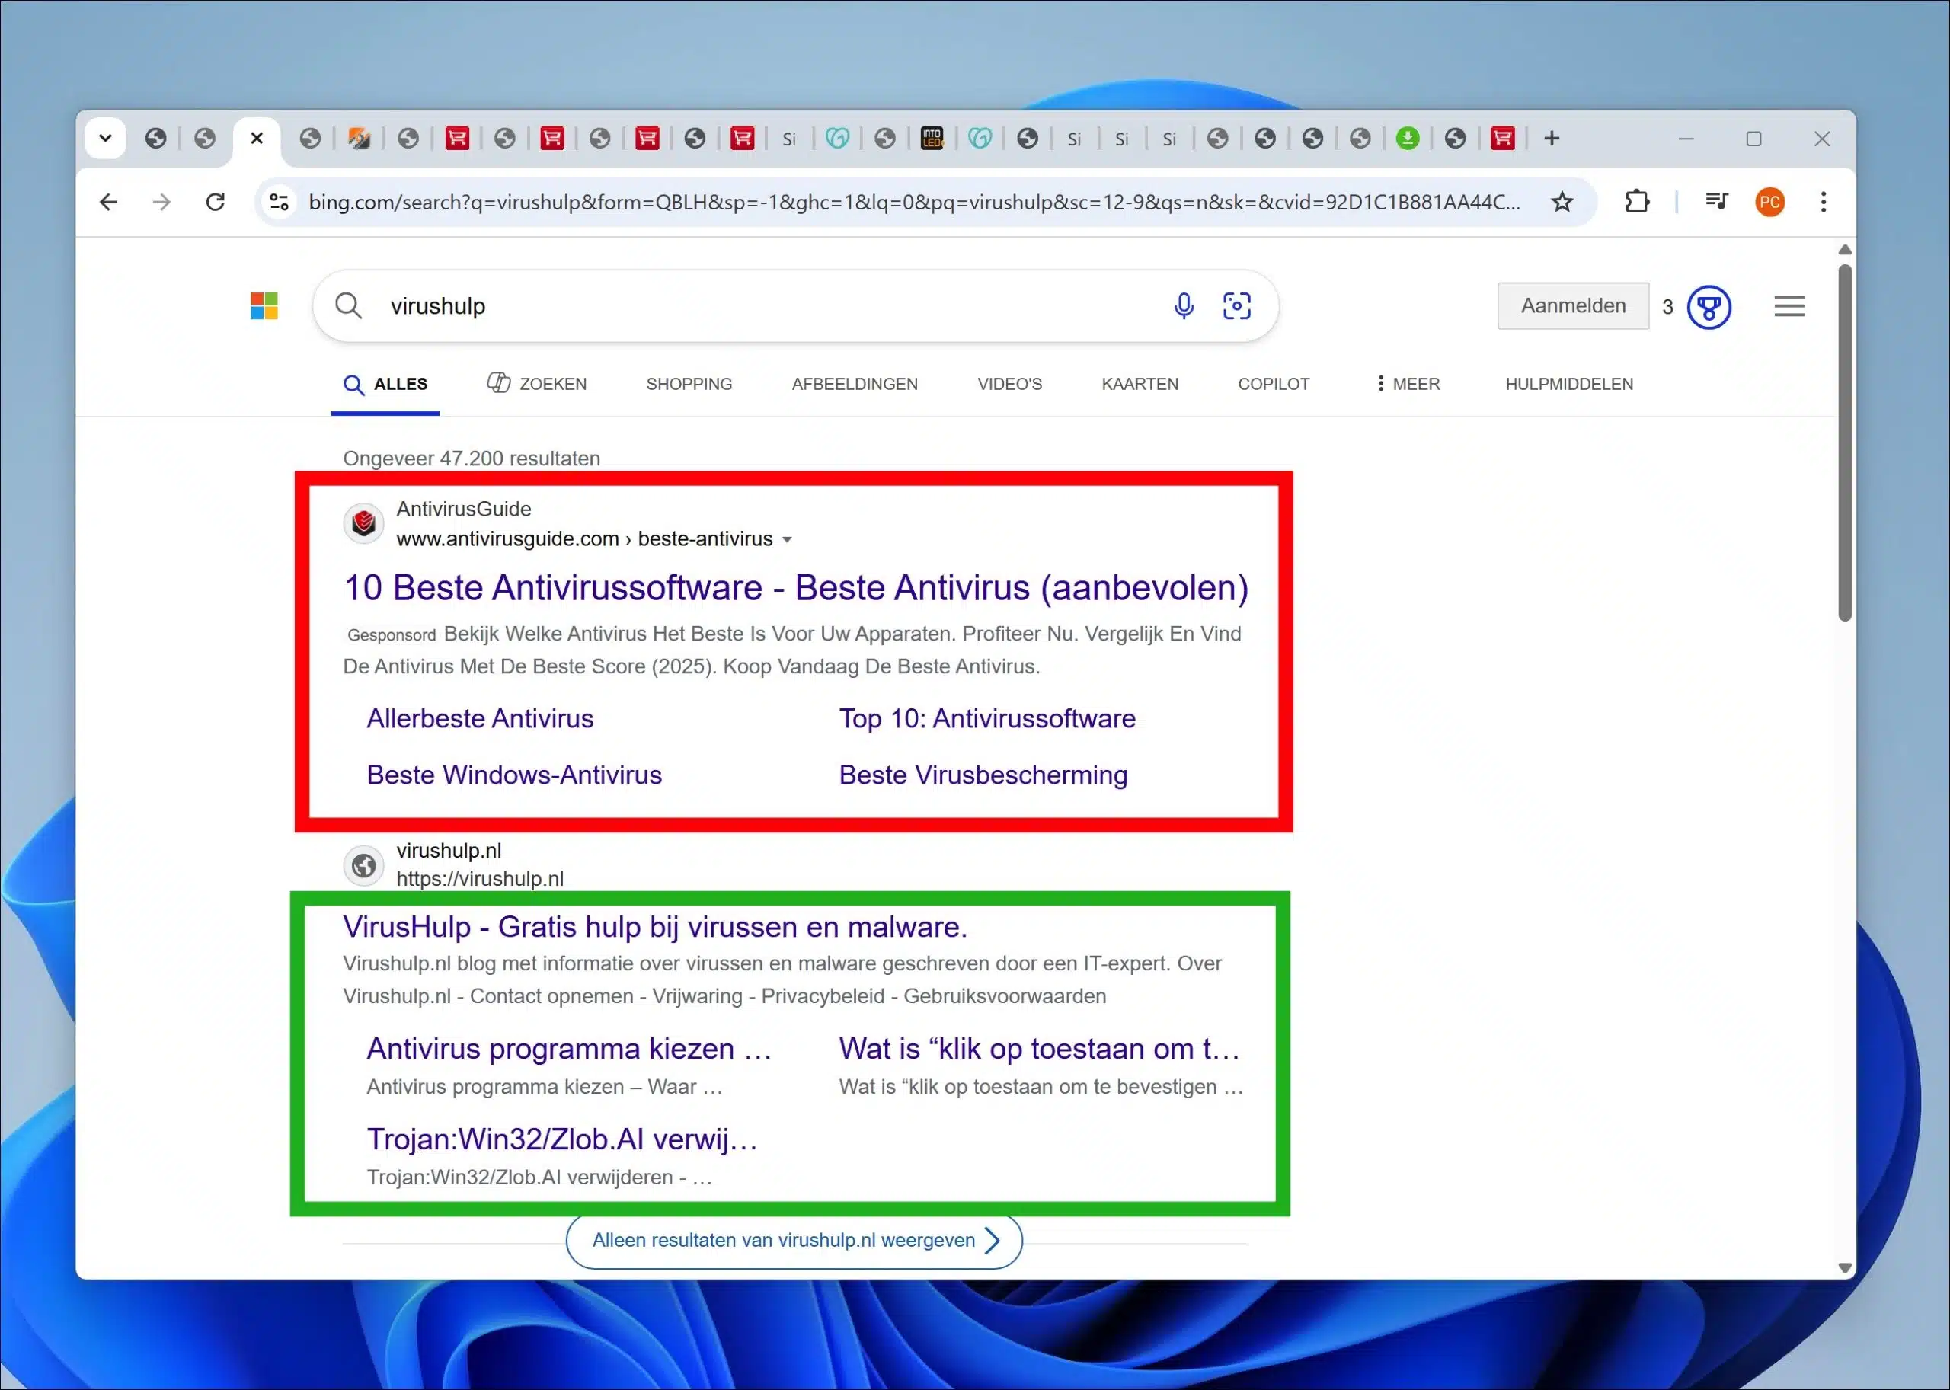The height and width of the screenshot is (1390, 1950).
Task: Open the Extensions puzzle icon
Action: coord(1637,202)
